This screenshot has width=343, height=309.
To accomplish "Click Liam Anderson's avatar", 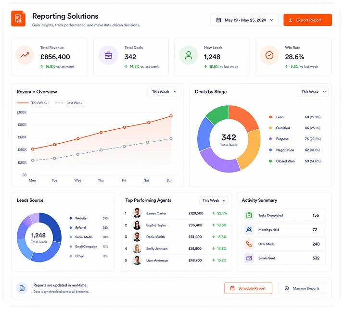I will pos(137,260).
